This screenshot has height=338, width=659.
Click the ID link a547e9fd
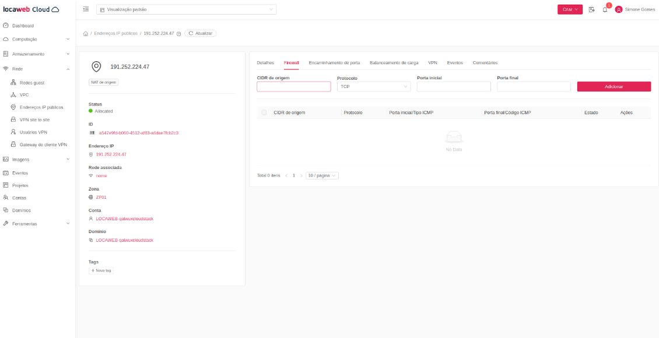point(139,133)
